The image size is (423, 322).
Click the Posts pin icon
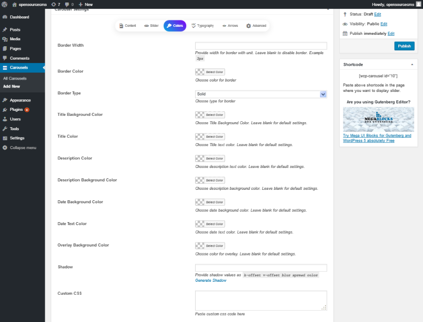tap(5, 30)
